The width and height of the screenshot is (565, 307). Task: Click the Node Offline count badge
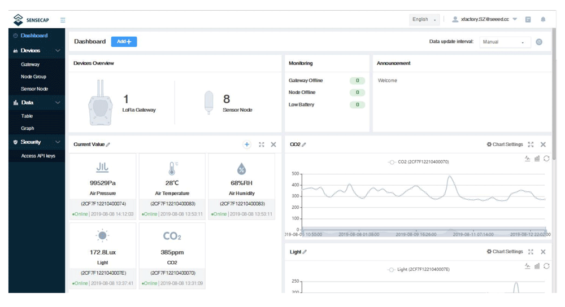click(x=357, y=93)
